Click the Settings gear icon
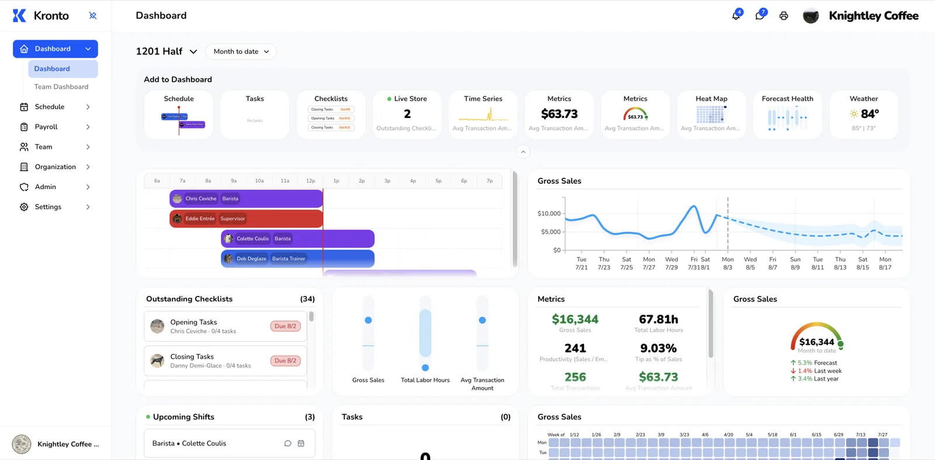The height and width of the screenshot is (460, 935). 24,207
